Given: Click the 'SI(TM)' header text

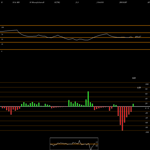Looking at the screenshot, I should click(57, 2).
